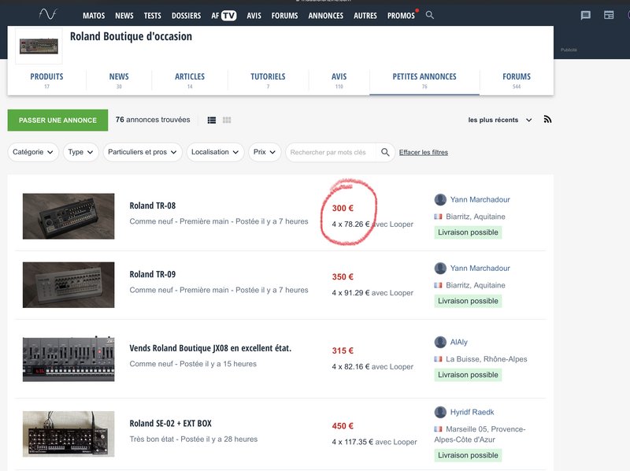Open the Roland Boutique product thumbnail
Viewport: 630px width, 471px height.
point(39,46)
